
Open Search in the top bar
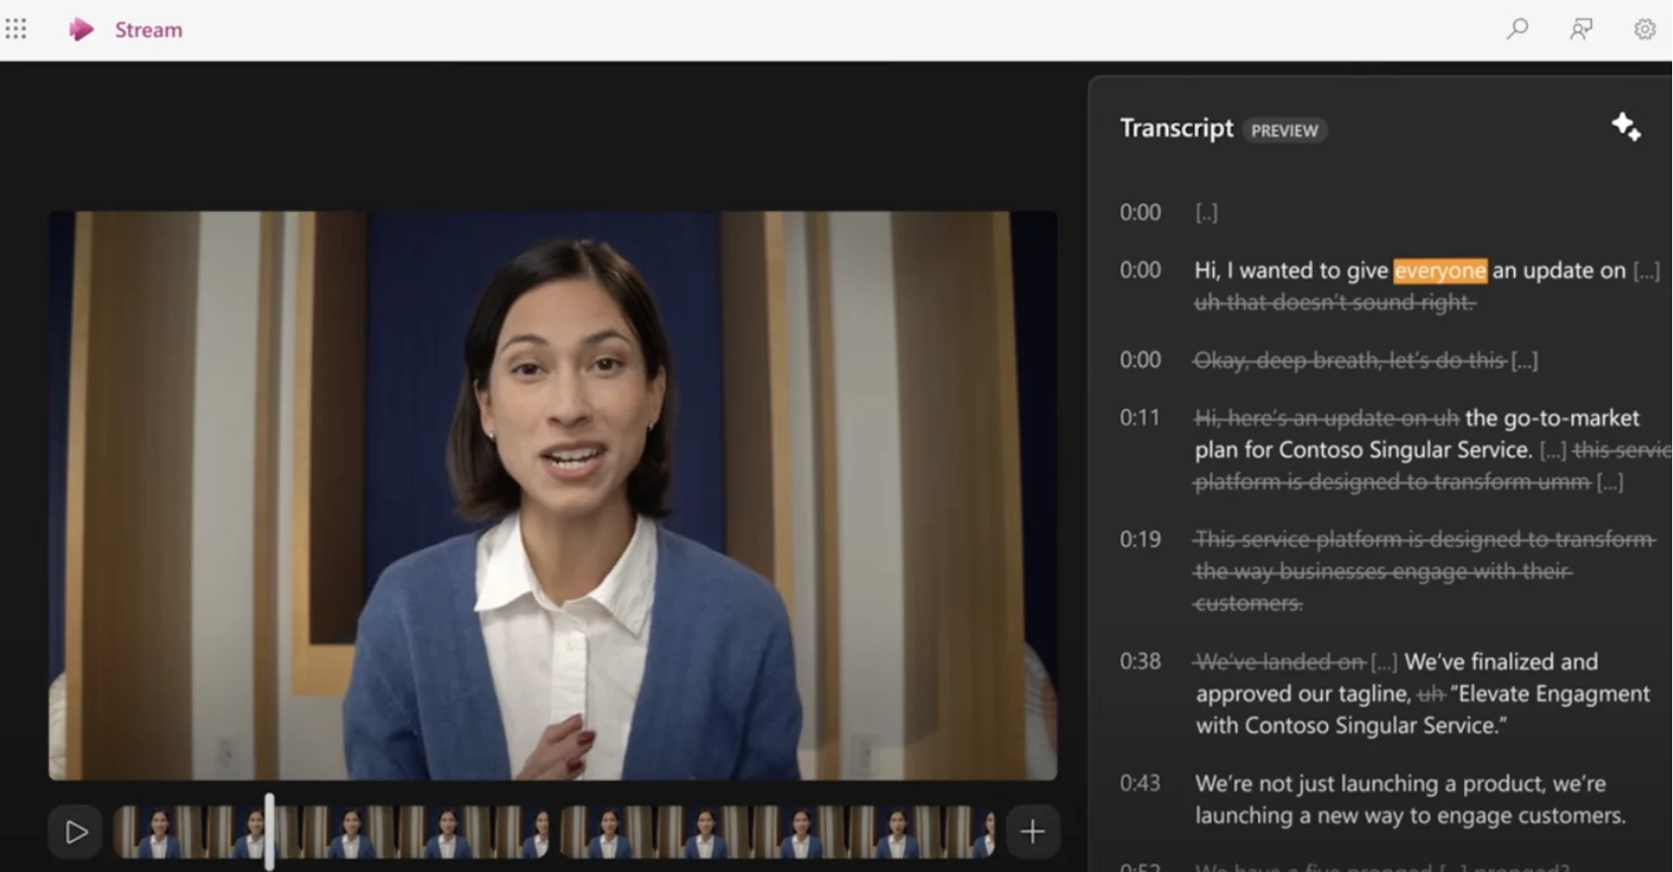(1517, 29)
